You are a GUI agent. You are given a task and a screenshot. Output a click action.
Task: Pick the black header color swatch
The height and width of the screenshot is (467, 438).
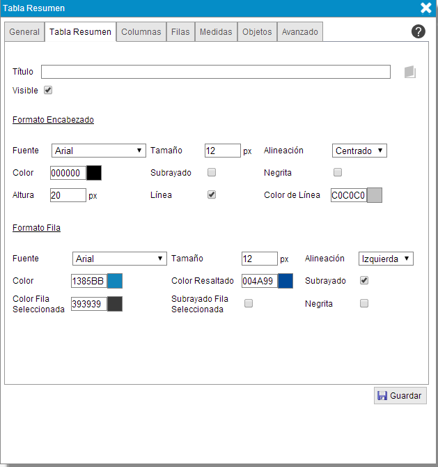(94, 173)
